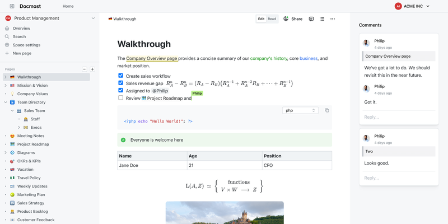The width and height of the screenshot is (448, 224).
Task: Open the Project Roadmap page link in the checklist
Action: tap(162, 99)
